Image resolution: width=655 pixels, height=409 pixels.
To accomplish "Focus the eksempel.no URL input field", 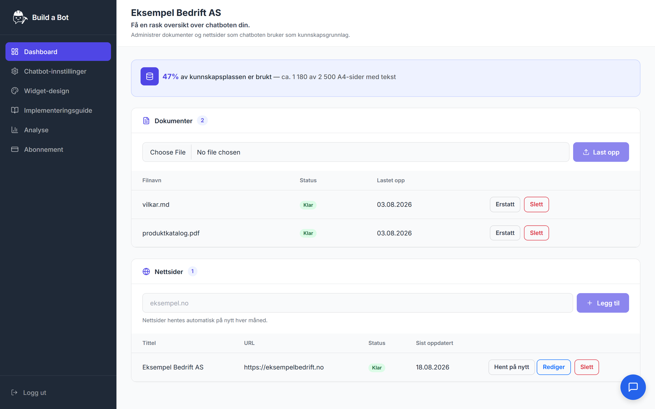I will pyautogui.click(x=357, y=303).
